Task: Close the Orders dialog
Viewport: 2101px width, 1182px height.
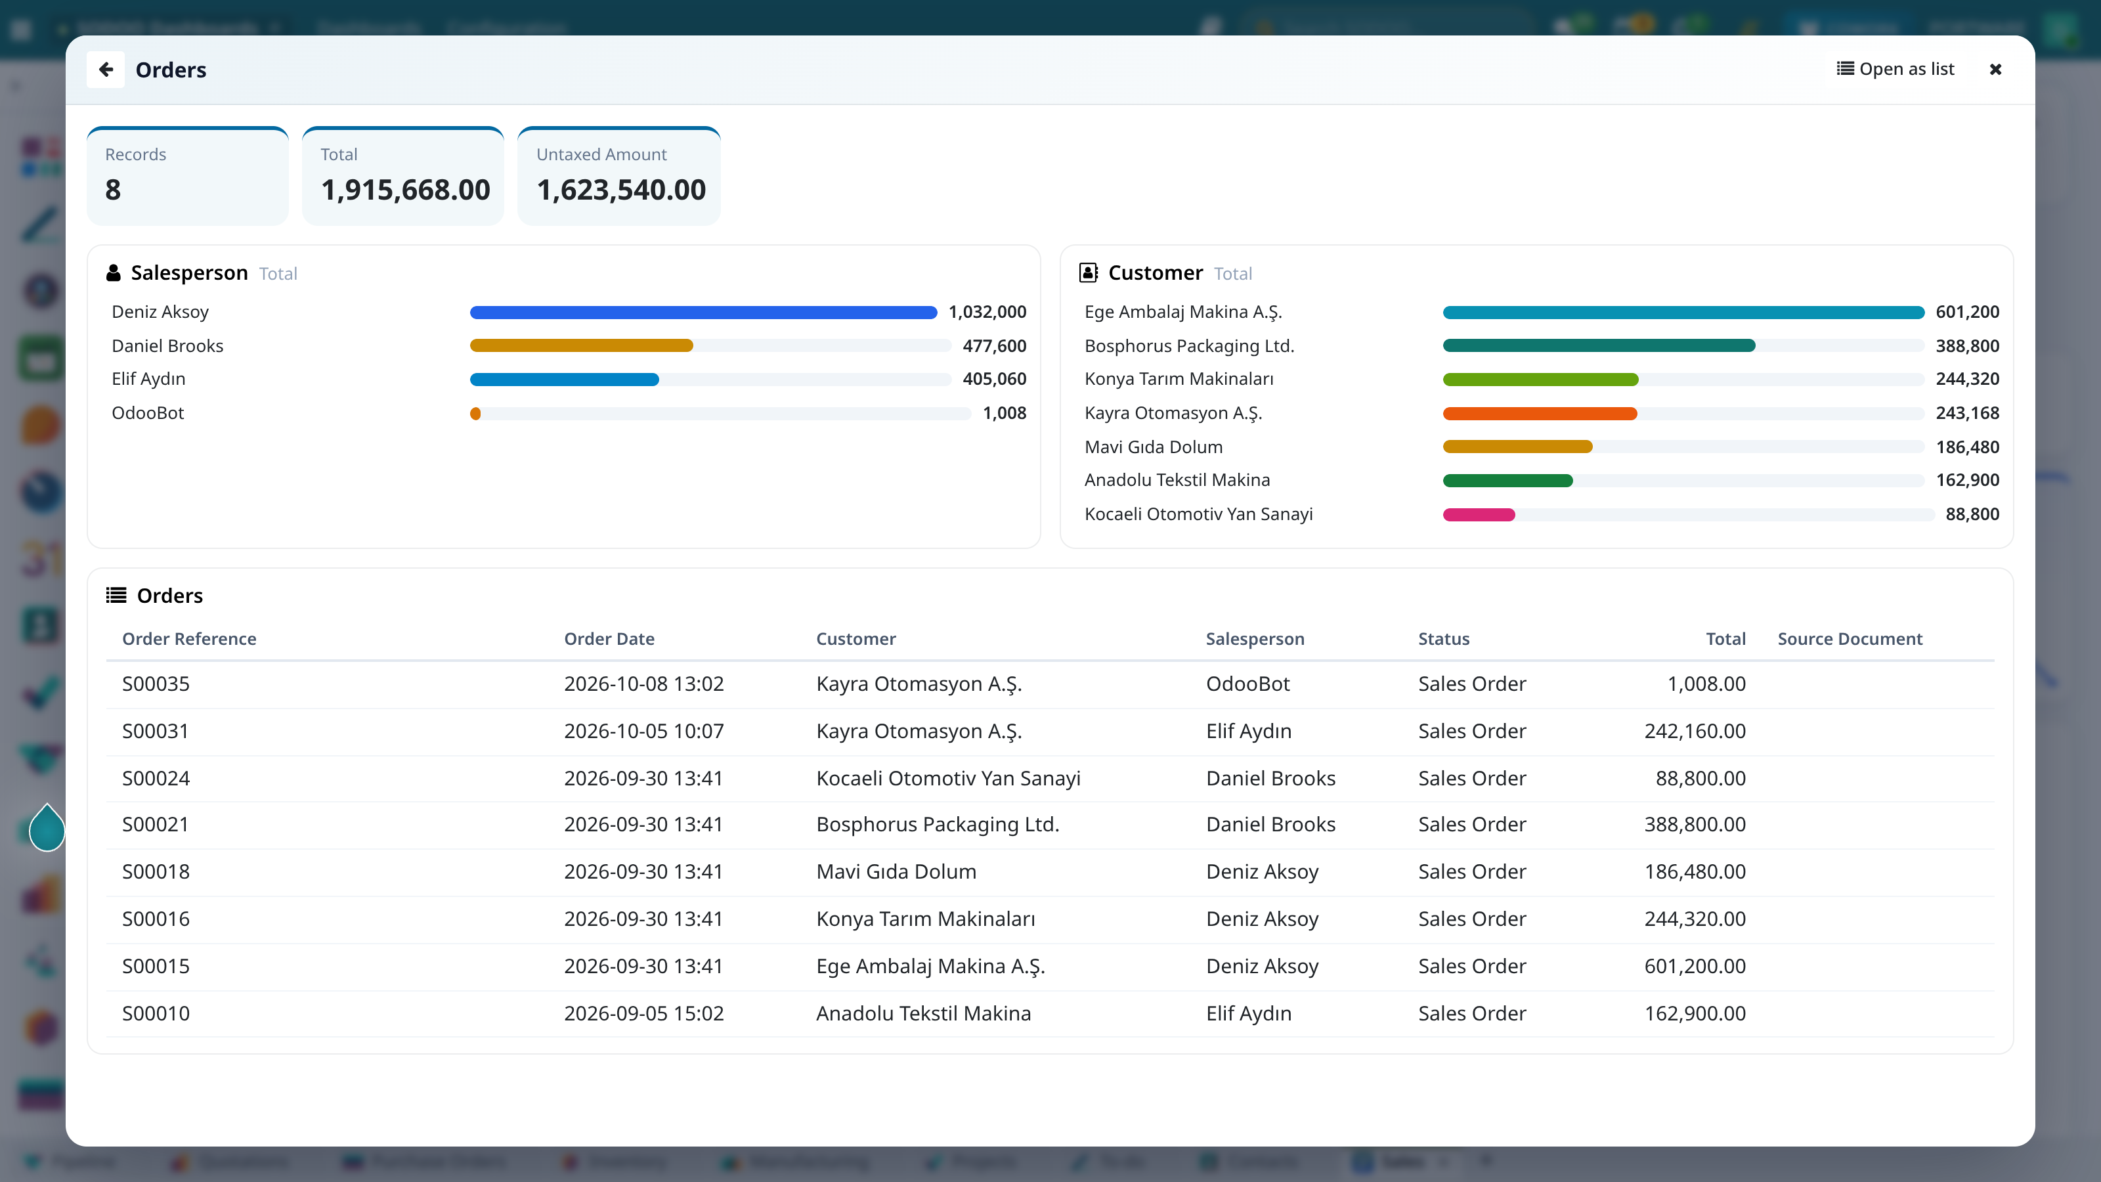Action: click(x=1995, y=70)
